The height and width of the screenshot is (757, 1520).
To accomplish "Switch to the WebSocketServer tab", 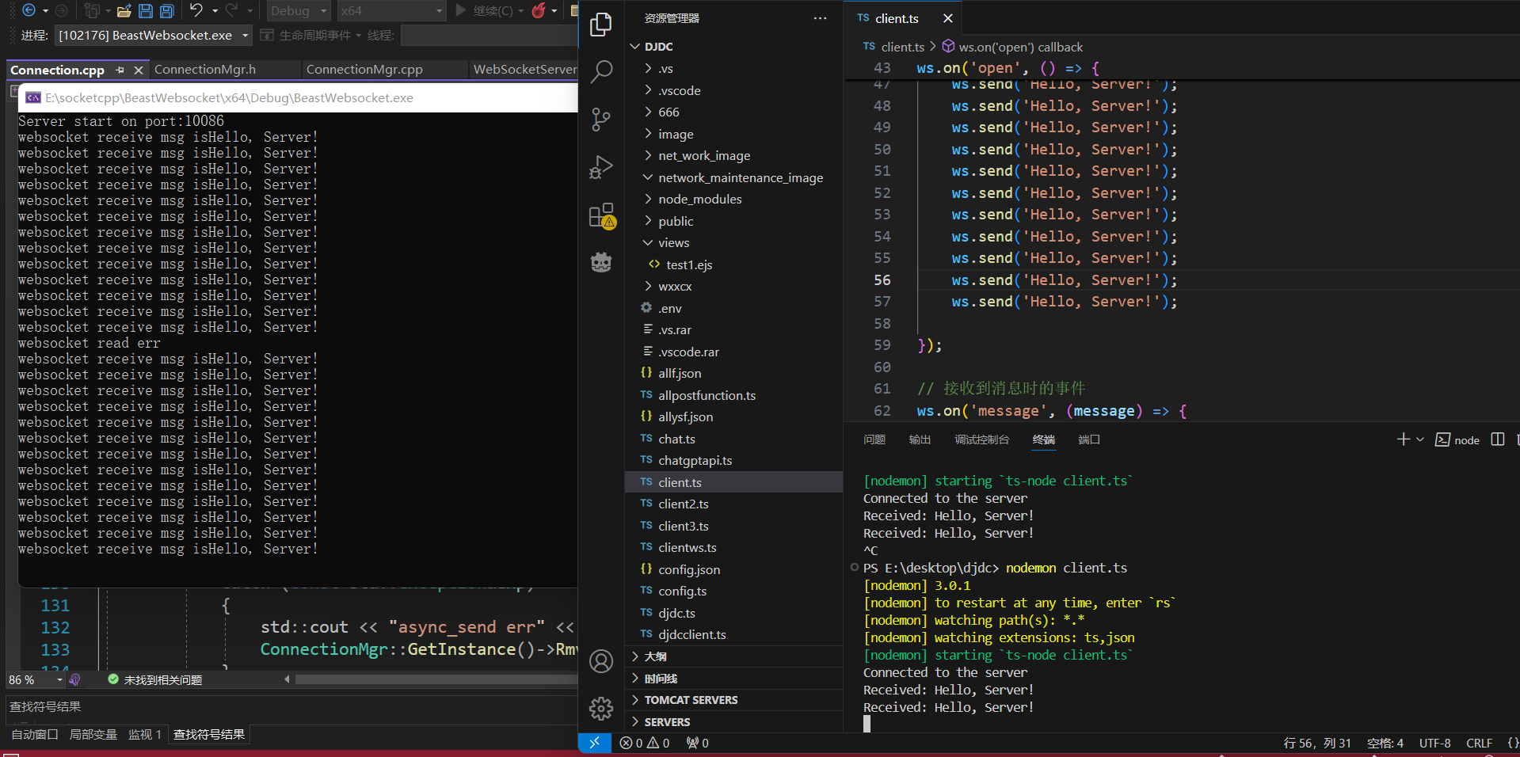I will (x=524, y=70).
